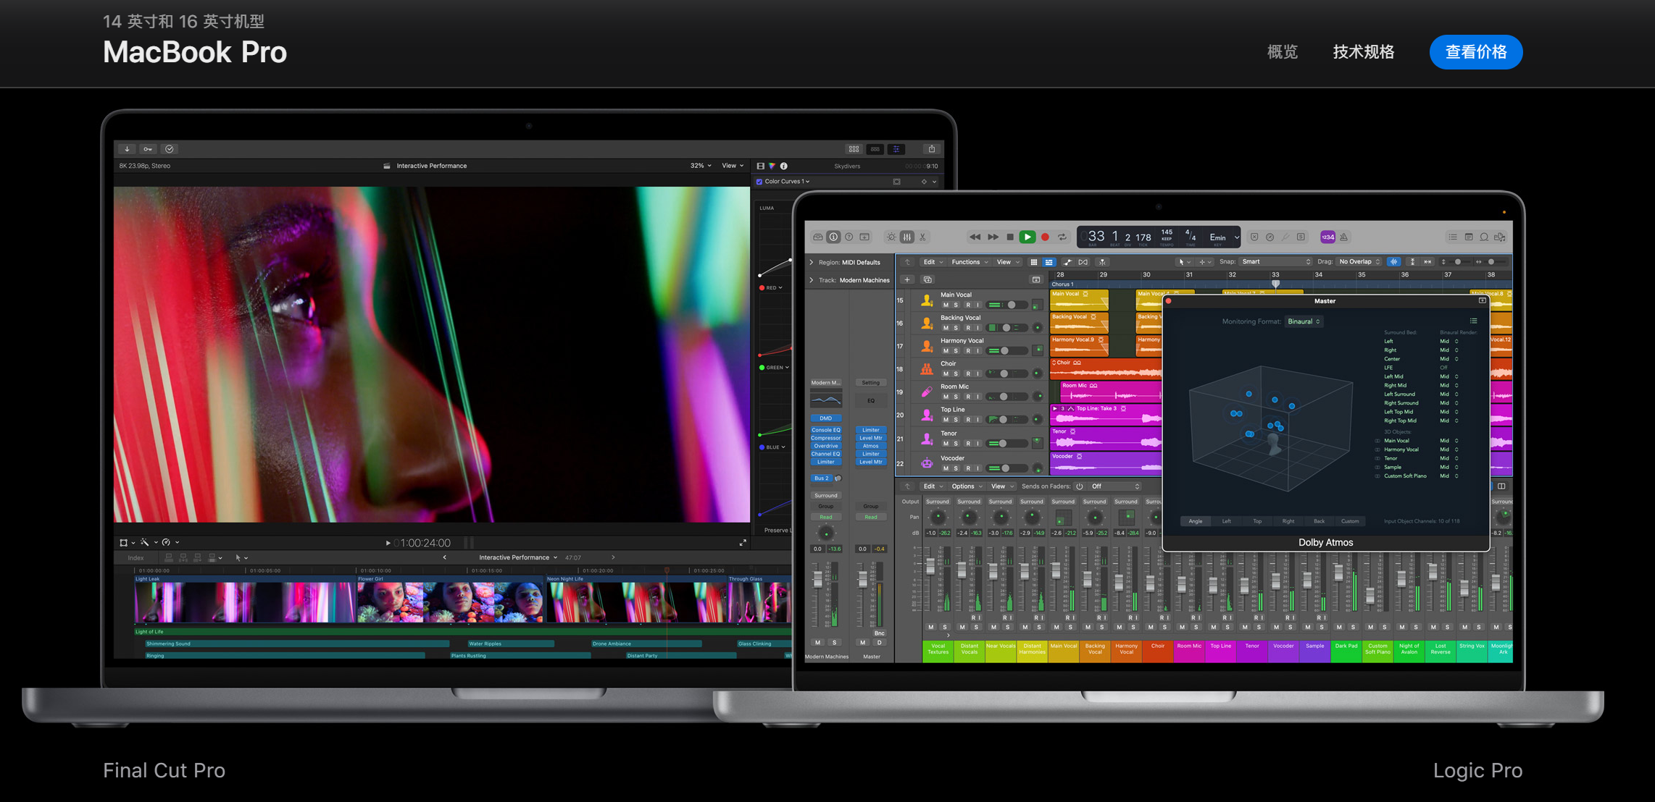Click the purple count-in 1234 icon
This screenshot has width=1655, height=802.
(x=1327, y=237)
